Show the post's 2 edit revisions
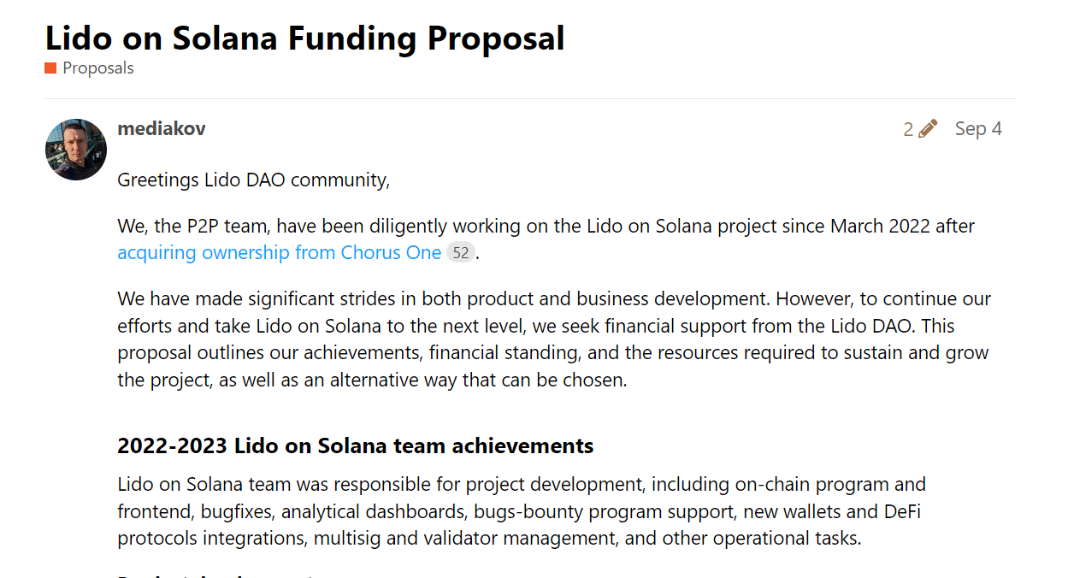The height and width of the screenshot is (578, 1068). (920, 129)
